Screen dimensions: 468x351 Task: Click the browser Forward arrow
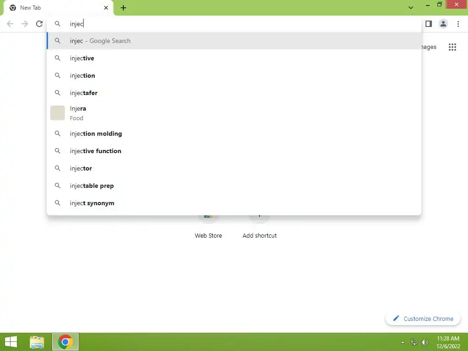pos(25,24)
